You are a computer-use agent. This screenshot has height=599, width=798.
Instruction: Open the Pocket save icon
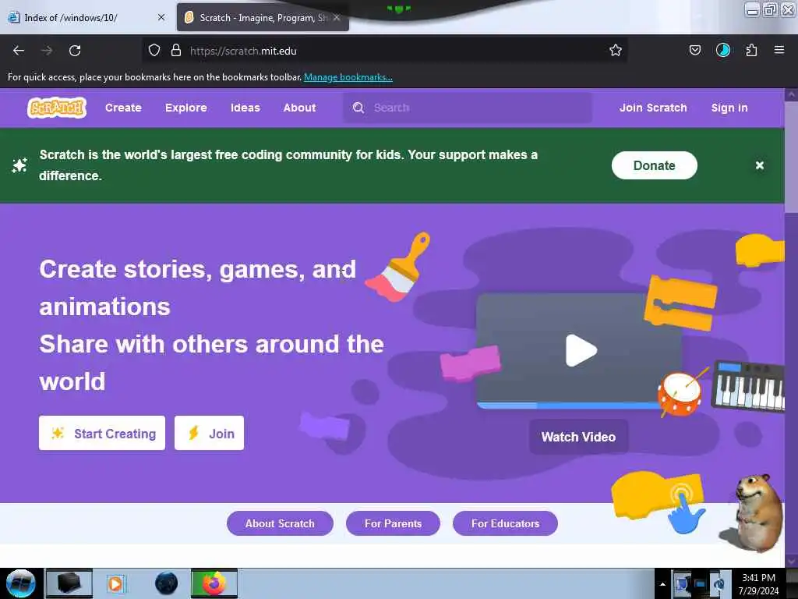(694, 50)
